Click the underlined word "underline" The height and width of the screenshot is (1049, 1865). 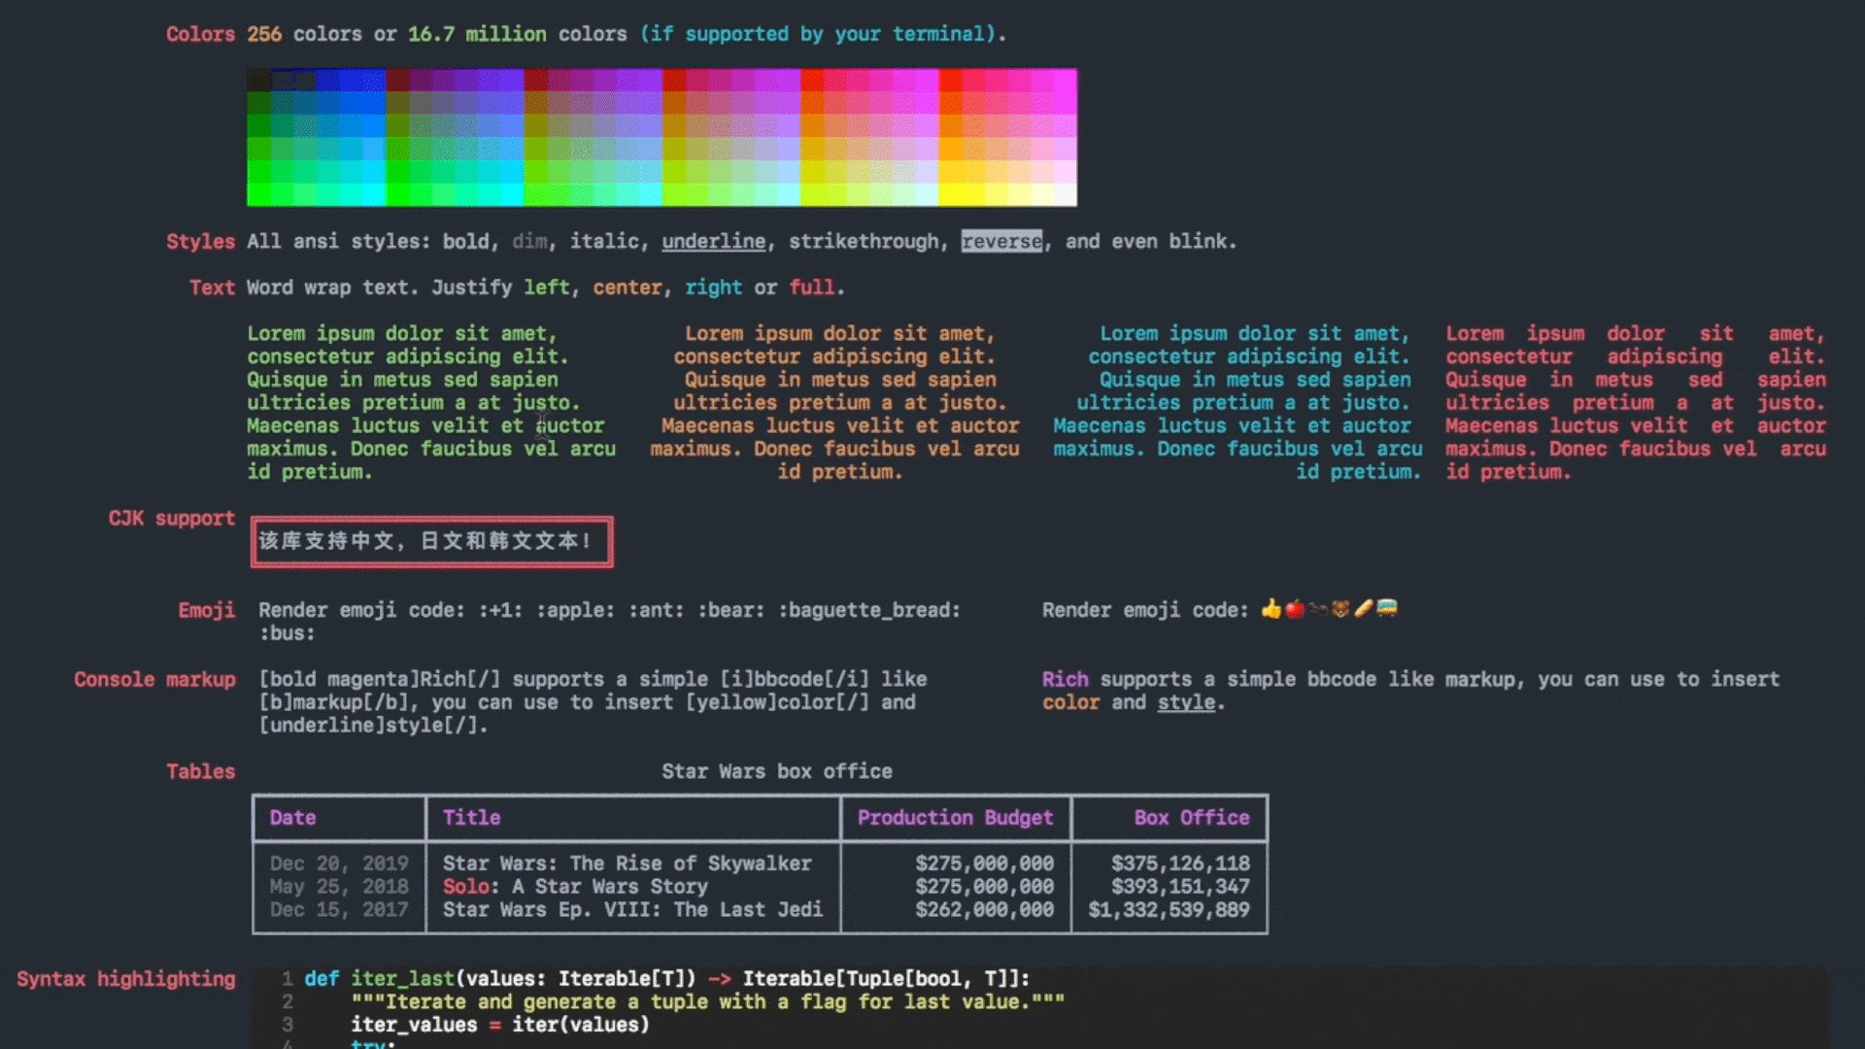click(x=713, y=241)
